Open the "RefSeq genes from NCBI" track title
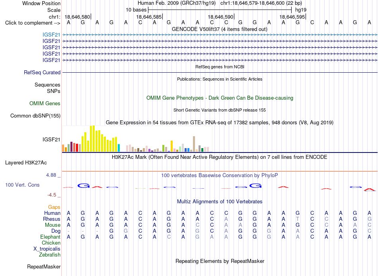This screenshot has height=276, width=378. [x=220, y=67]
